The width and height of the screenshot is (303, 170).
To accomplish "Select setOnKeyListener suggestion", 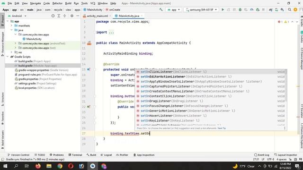I will coord(211,120).
